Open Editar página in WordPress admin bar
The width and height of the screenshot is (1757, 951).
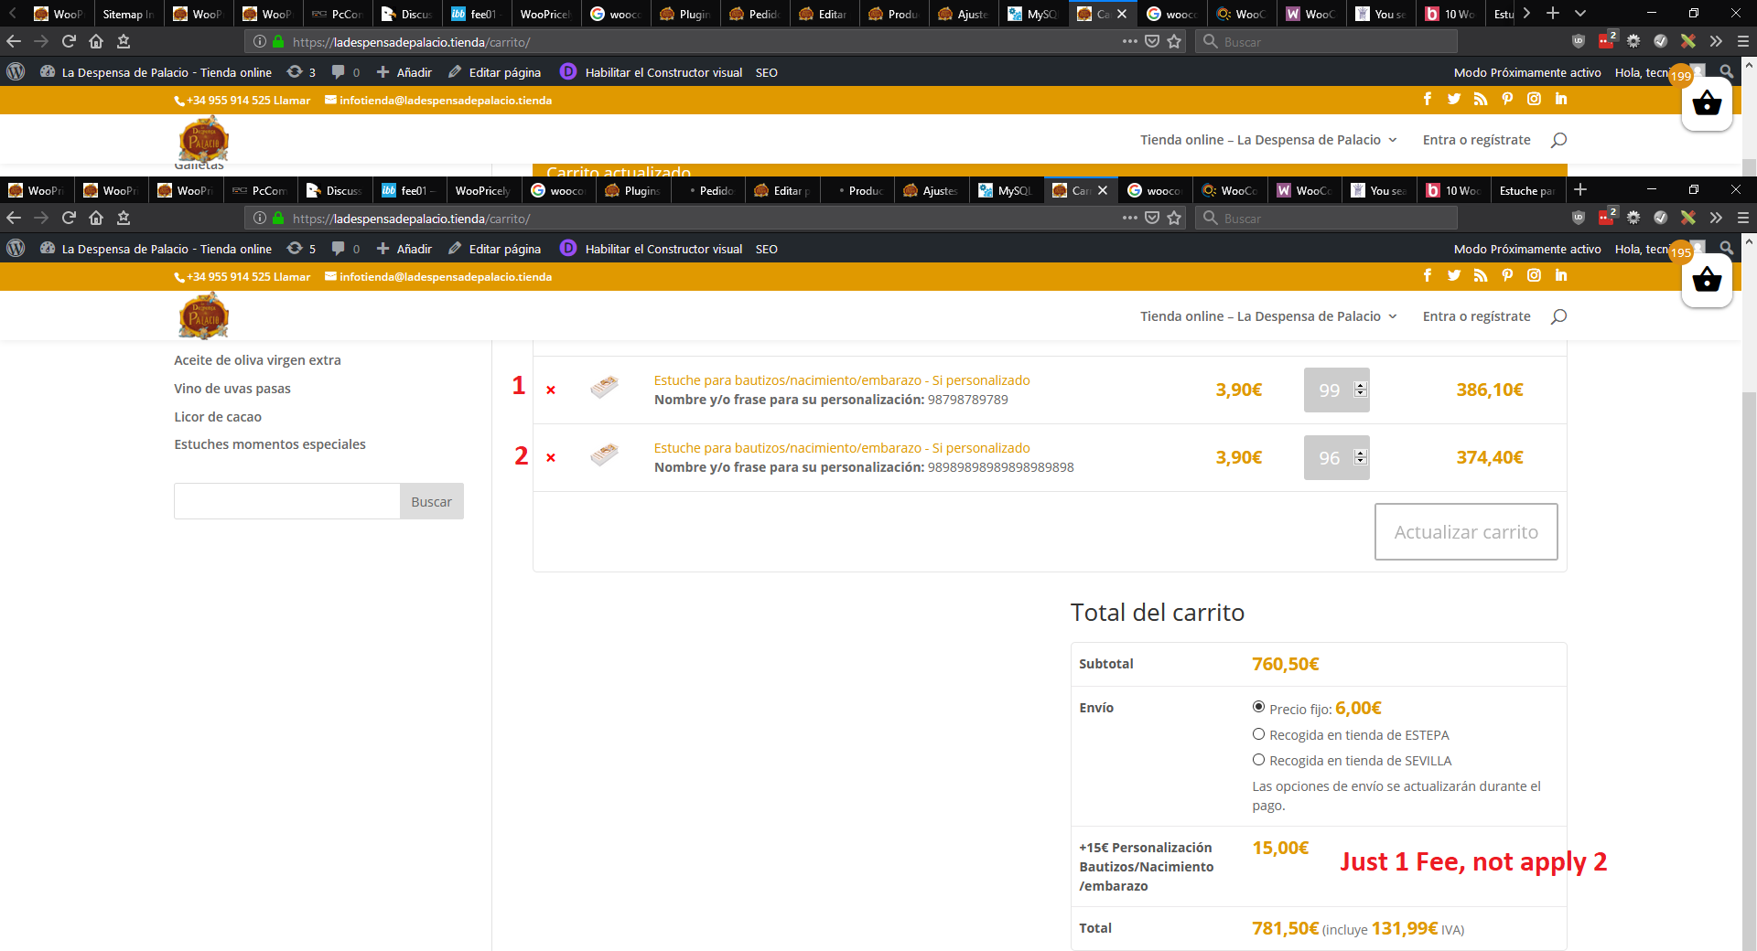coord(495,249)
